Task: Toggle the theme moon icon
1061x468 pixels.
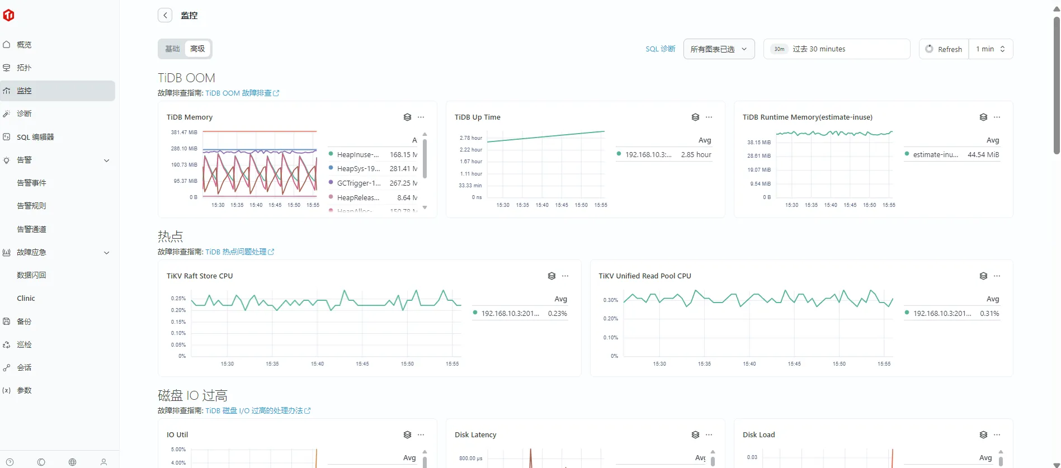Action: click(41, 462)
